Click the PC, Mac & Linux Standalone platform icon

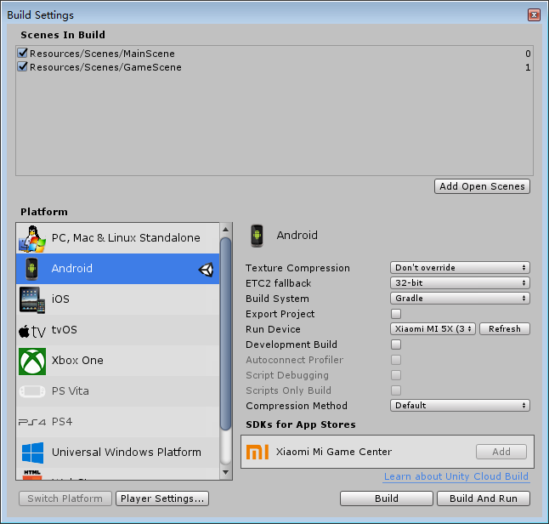(x=31, y=238)
